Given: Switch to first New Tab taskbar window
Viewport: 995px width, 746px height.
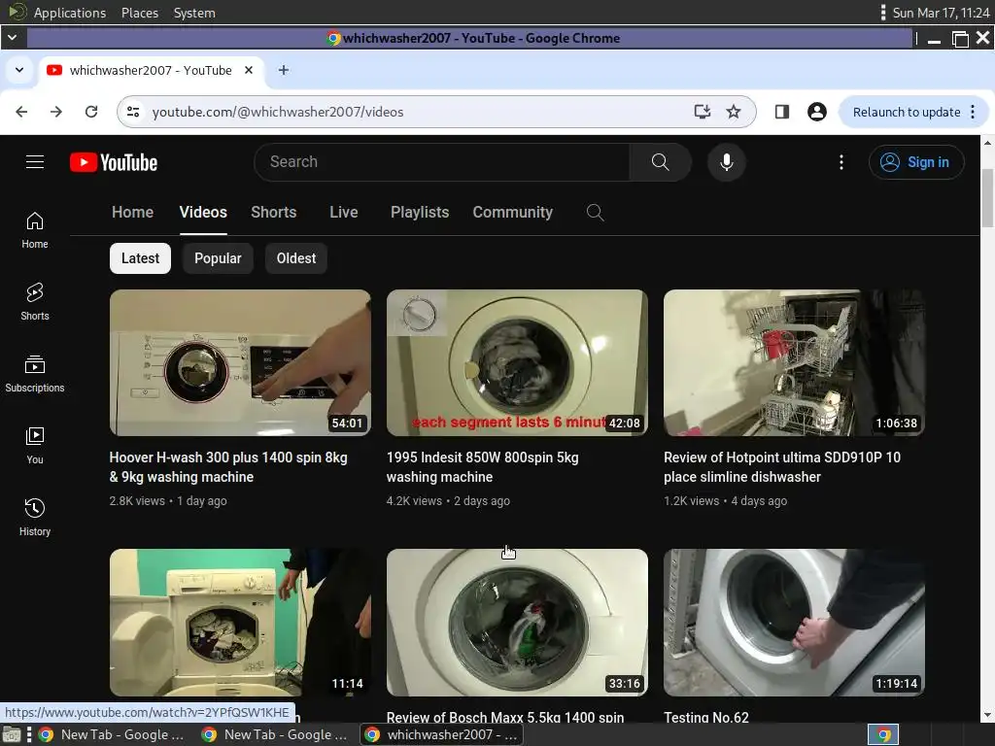Looking at the screenshot, I should point(112,734).
